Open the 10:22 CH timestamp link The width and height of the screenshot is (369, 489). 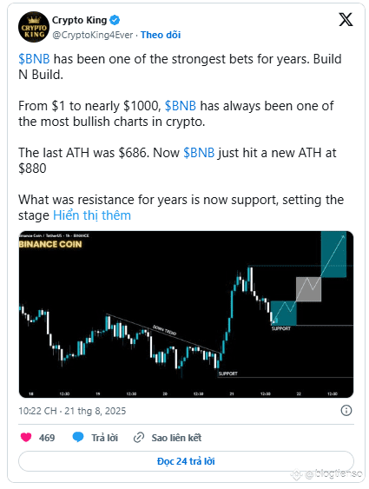pyautogui.click(x=72, y=411)
